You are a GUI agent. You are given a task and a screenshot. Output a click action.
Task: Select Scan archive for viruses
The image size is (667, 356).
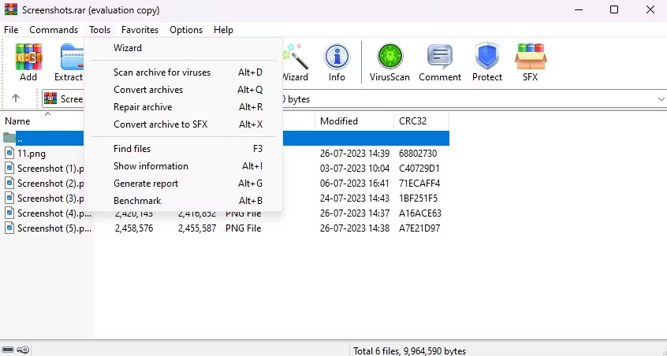coord(162,72)
